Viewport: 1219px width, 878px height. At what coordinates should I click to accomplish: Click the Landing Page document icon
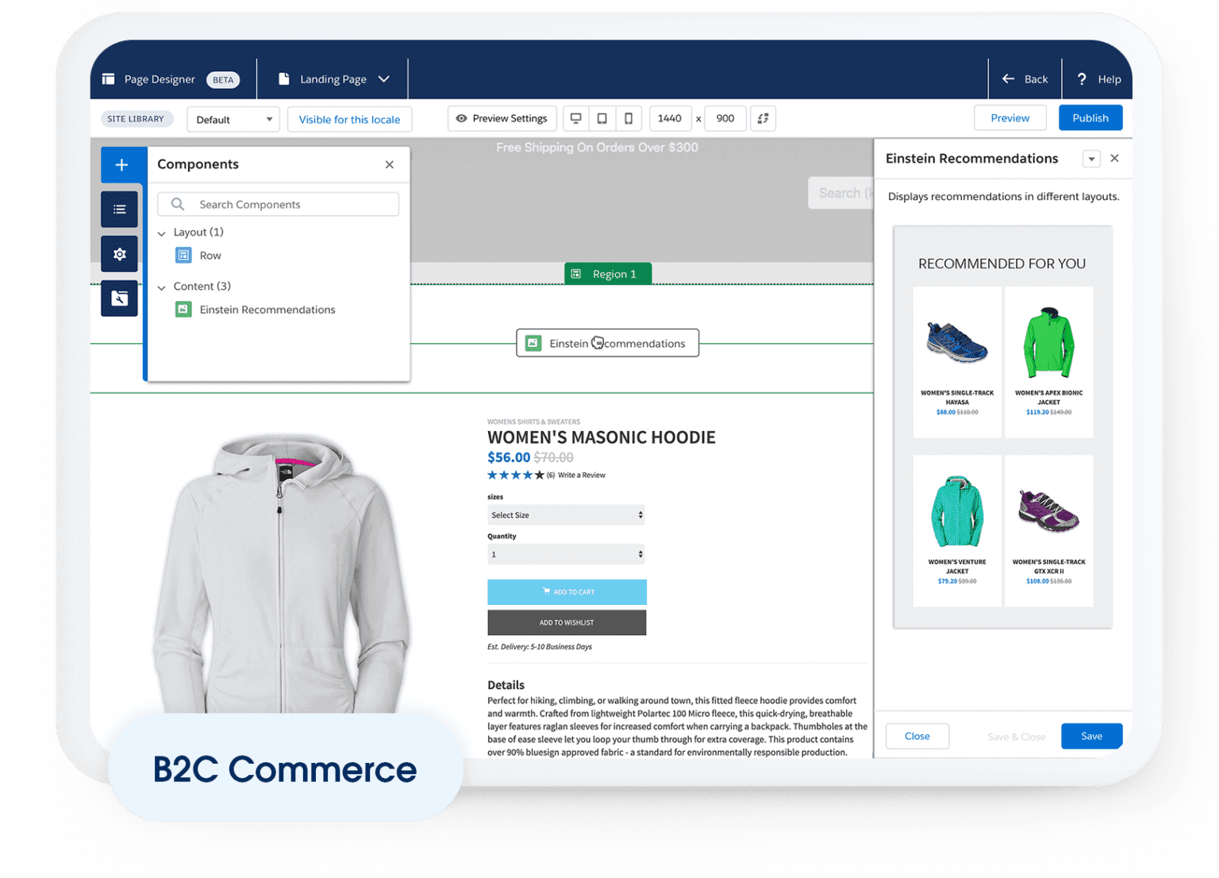pos(283,79)
